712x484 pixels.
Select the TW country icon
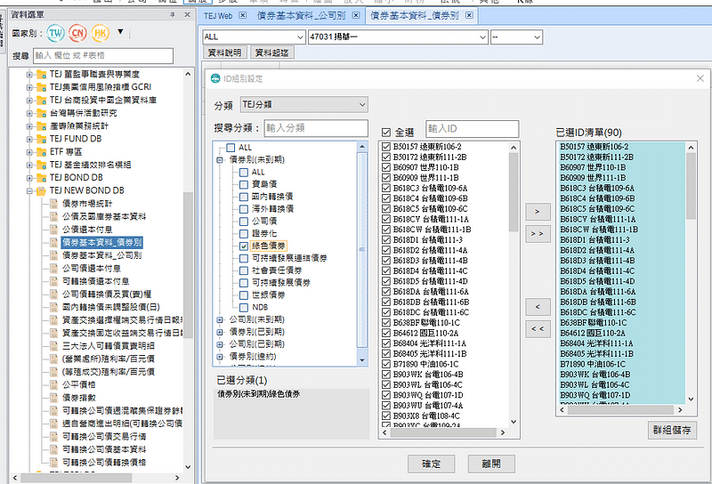coord(56,33)
